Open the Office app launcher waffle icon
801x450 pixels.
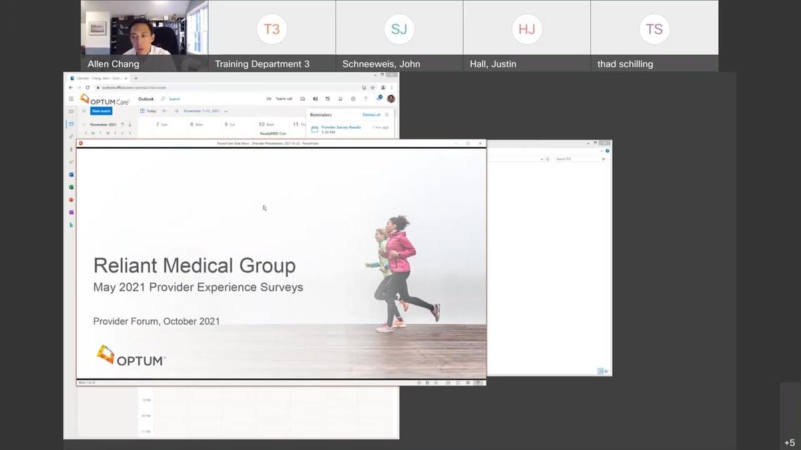71,99
